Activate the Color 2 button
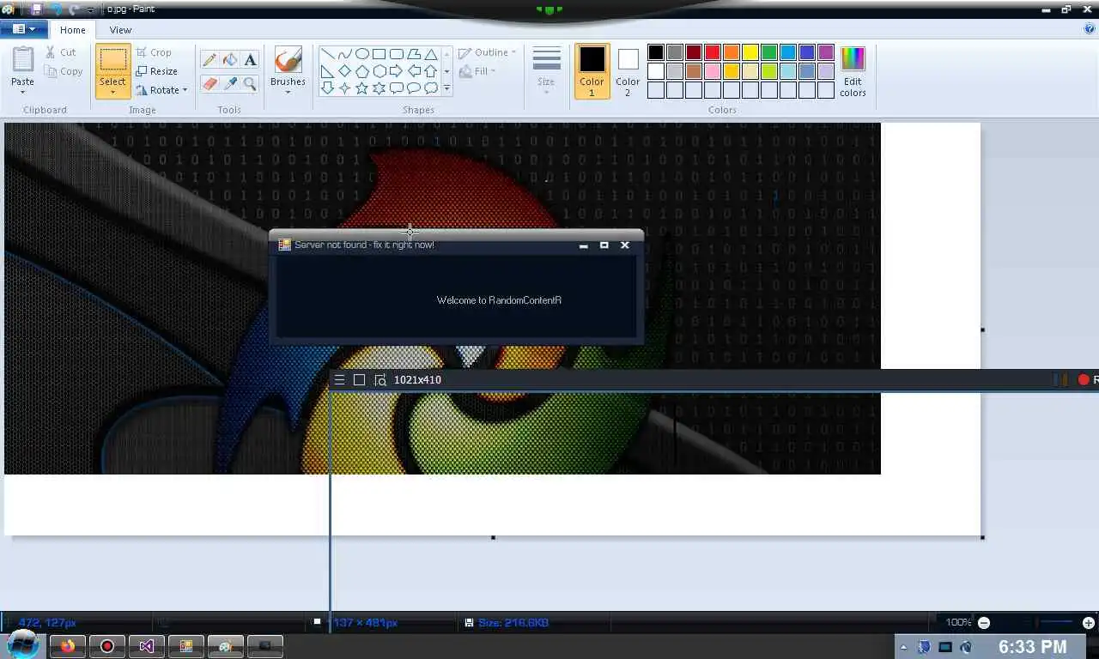1099x659 pixels. click(x=628, y=71)
